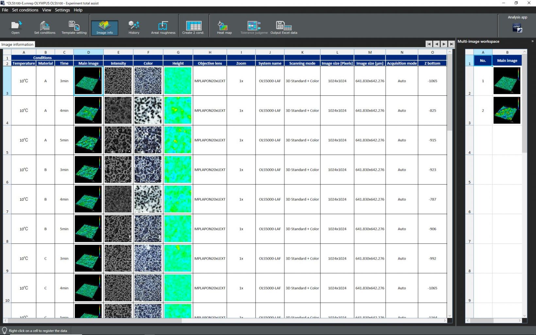Image resolution: width=536 pixels, height=335 pixels.
Task: Select the Set conditions toolbar icon
Action: [45, 26]
